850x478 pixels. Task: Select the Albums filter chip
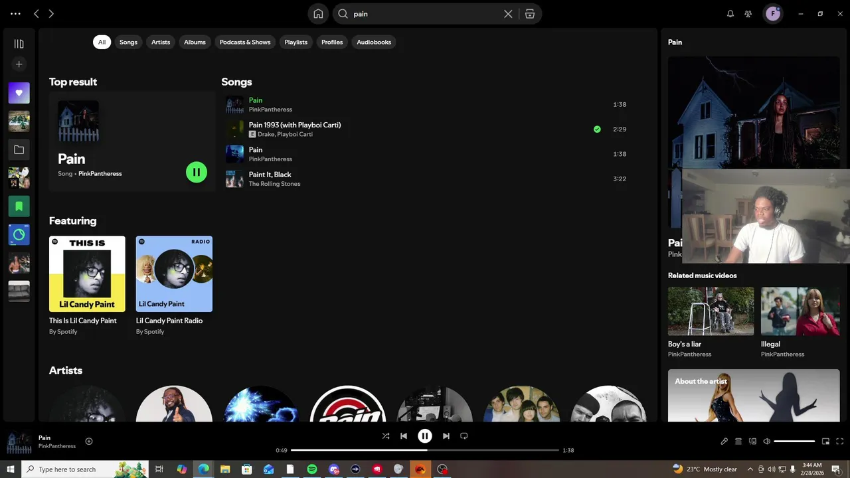pyautogui.click(x=195, y=42)
